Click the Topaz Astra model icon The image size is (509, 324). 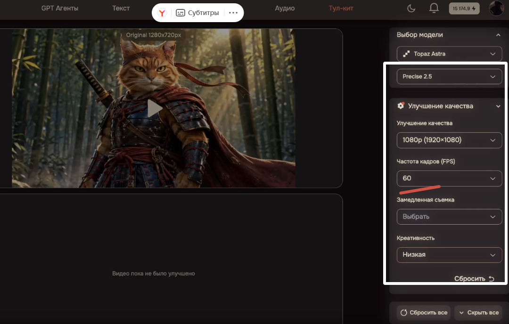406,54
